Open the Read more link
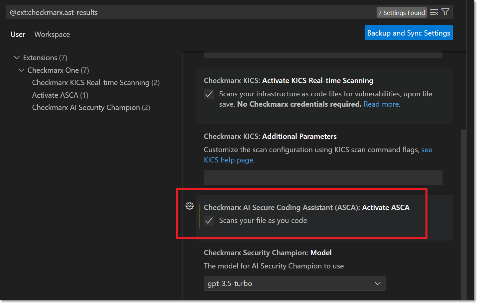Image resolution: width=477 pixels, height=303 pixels. coord(381,104)
